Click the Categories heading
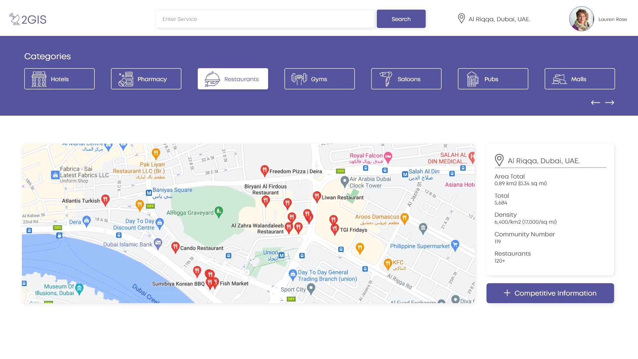The width and height of the screenshot is (638, 359). point(48,56)
